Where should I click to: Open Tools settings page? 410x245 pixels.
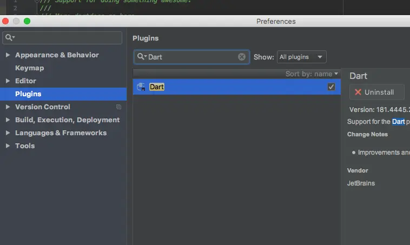tap(25, 145)
